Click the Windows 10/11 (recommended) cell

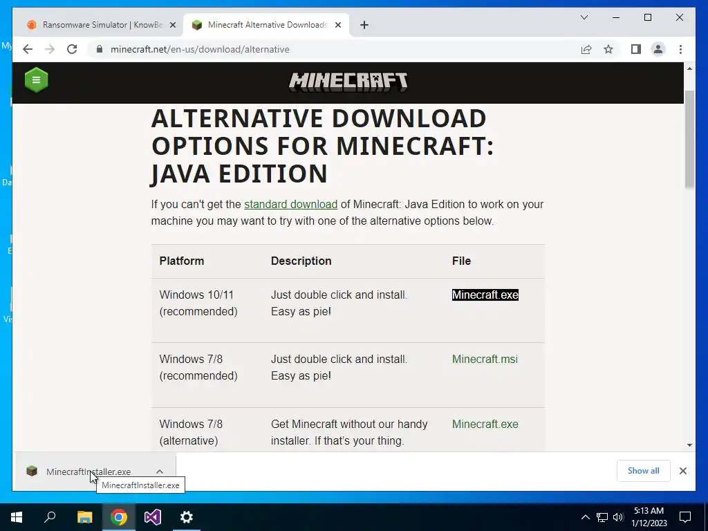pos(198,303)
